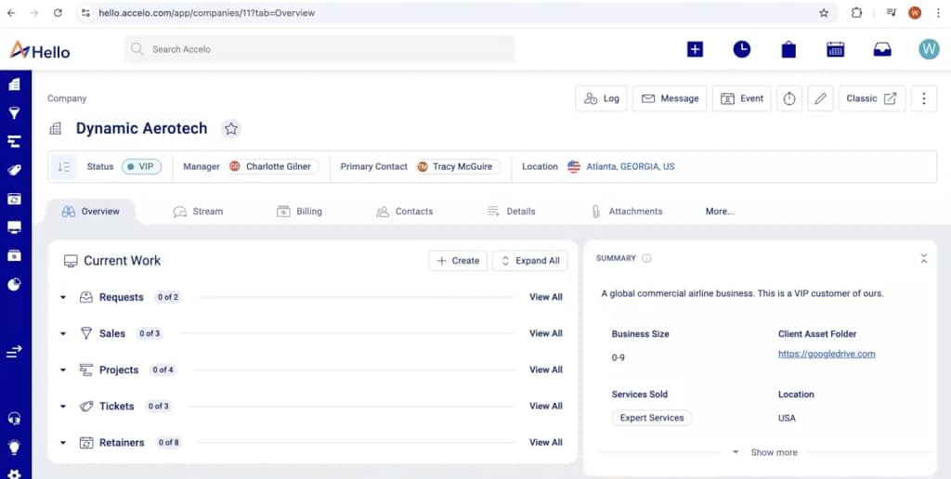Open the Tickets tag icon in sidebar
Viewport: 951px width, 479px height.
[x=14, y=171]
